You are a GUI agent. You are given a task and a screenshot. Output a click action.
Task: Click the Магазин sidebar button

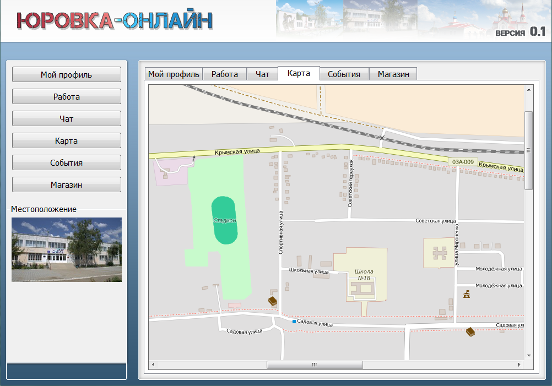[67, 185]
